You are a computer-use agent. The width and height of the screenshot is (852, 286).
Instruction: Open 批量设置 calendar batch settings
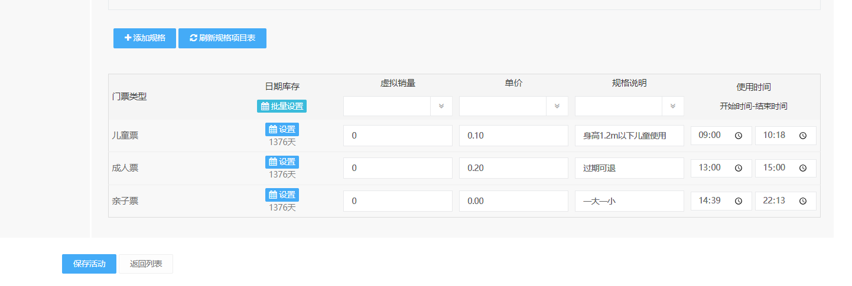click(282, 106)
